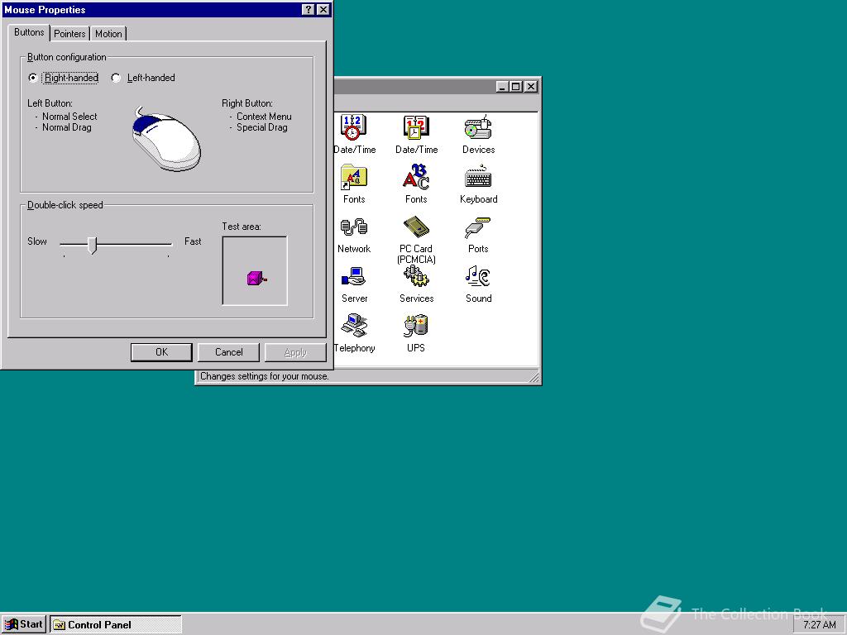
Task: Open the UPS icon in Control Panel
Action: coord(416,326)
